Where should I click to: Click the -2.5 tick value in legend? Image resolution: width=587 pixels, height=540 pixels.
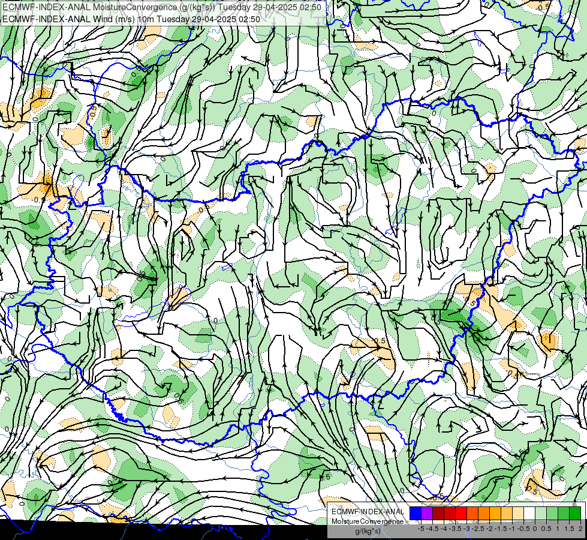[478, 529]
